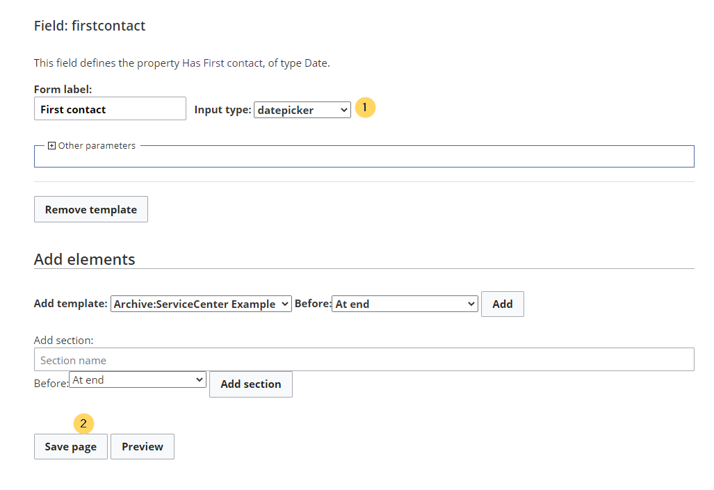Viewport: 714px width, 490px height.
Task: Click the Preview button
Action: click(143, 446)
